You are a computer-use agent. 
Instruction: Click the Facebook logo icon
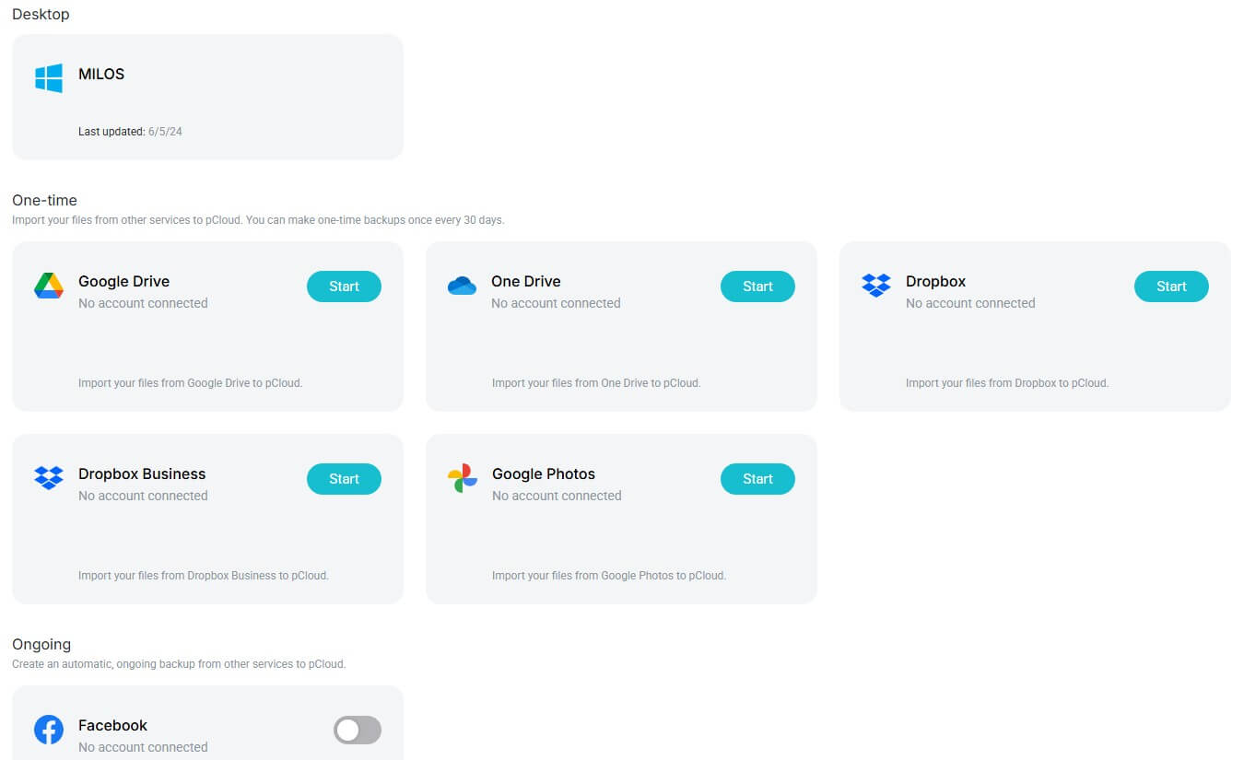pos(49,730)
